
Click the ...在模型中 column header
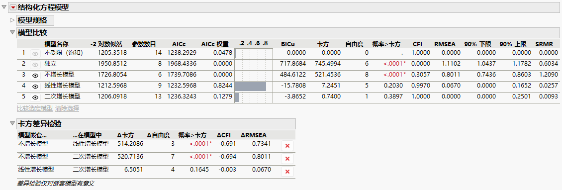point(88,135)
